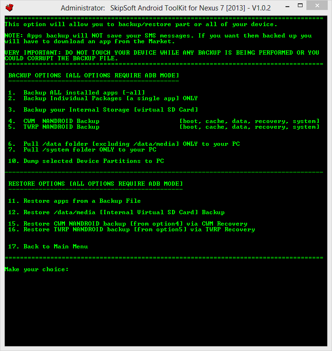The height and width of the screenshot is (351, 332).
Task: Click Back to Main Menu option
Action: click(48, 247)
